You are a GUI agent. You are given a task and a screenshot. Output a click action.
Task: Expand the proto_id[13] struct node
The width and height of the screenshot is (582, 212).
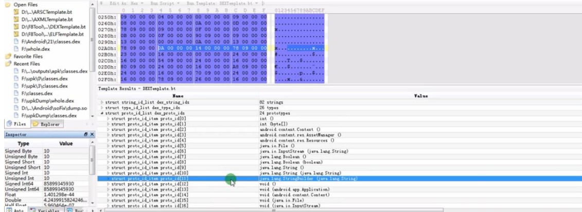[108, 189]
